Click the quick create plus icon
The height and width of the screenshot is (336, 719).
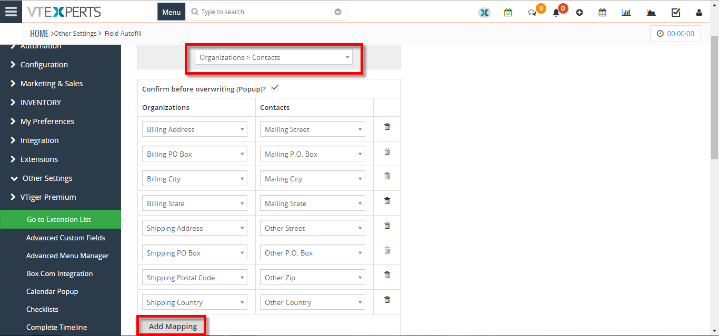pyautogui.click(x=580, y=13)
